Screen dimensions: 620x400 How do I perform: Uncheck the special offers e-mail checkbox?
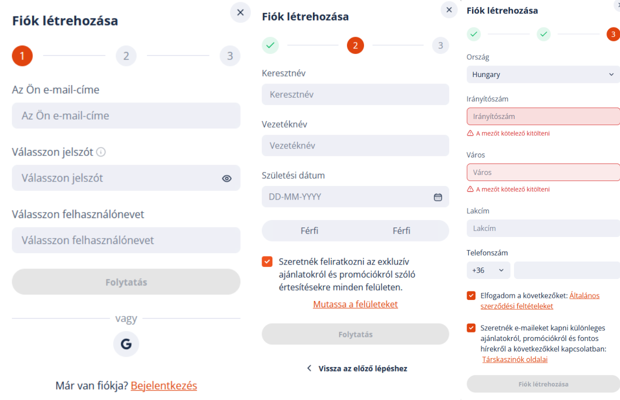pos(471,328)
